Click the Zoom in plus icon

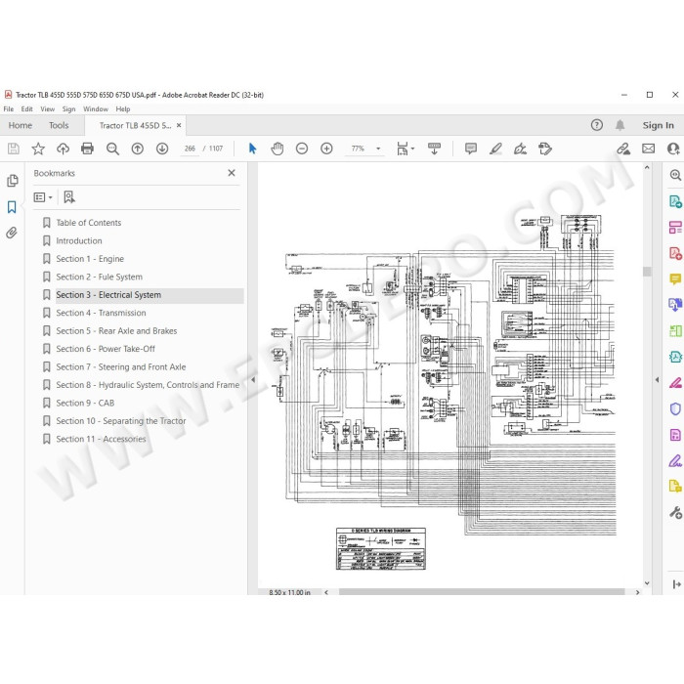326,149
